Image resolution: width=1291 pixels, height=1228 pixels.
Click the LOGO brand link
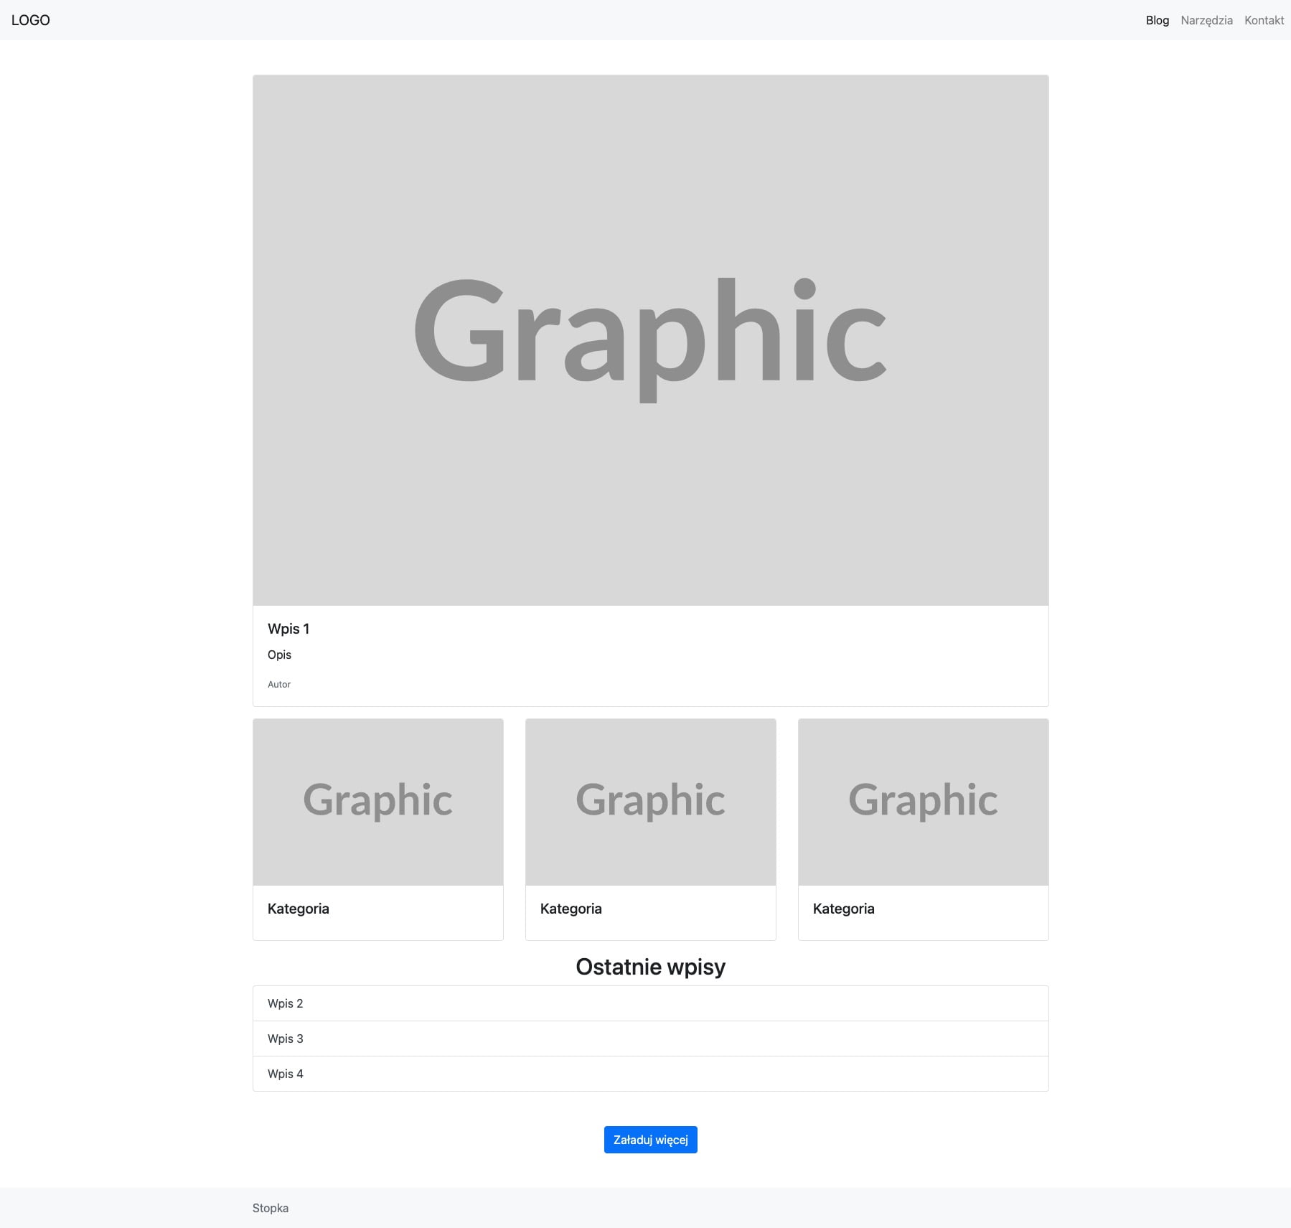31,20
